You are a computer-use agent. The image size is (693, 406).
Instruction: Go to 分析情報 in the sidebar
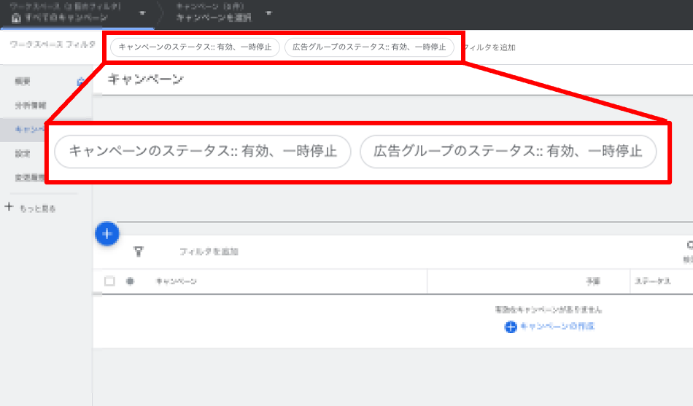(x=31, y=106)
